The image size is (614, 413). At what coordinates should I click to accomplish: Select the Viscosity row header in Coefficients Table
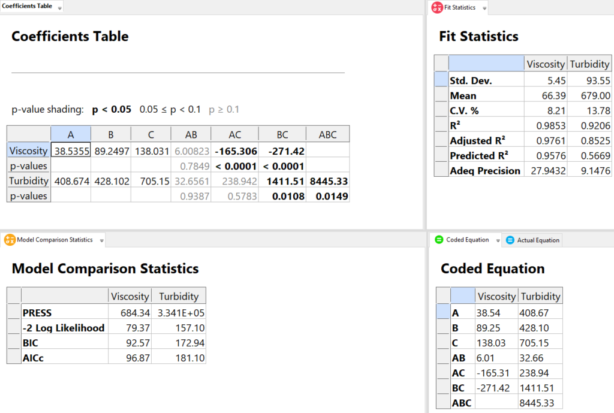[x=28, y=150]
